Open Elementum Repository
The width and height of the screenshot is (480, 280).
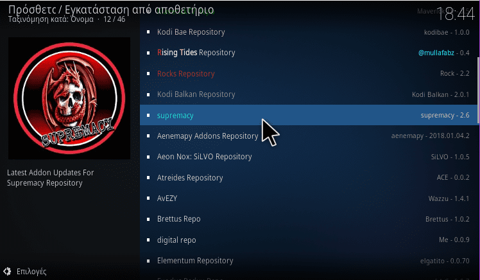point(309,261)
